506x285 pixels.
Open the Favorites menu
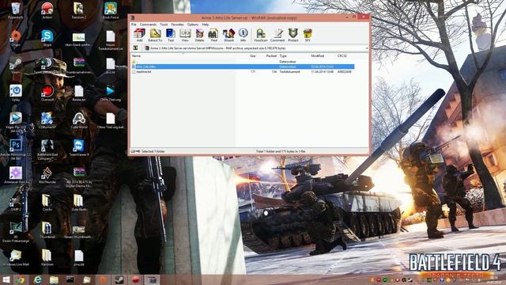(x=177, y=25)
